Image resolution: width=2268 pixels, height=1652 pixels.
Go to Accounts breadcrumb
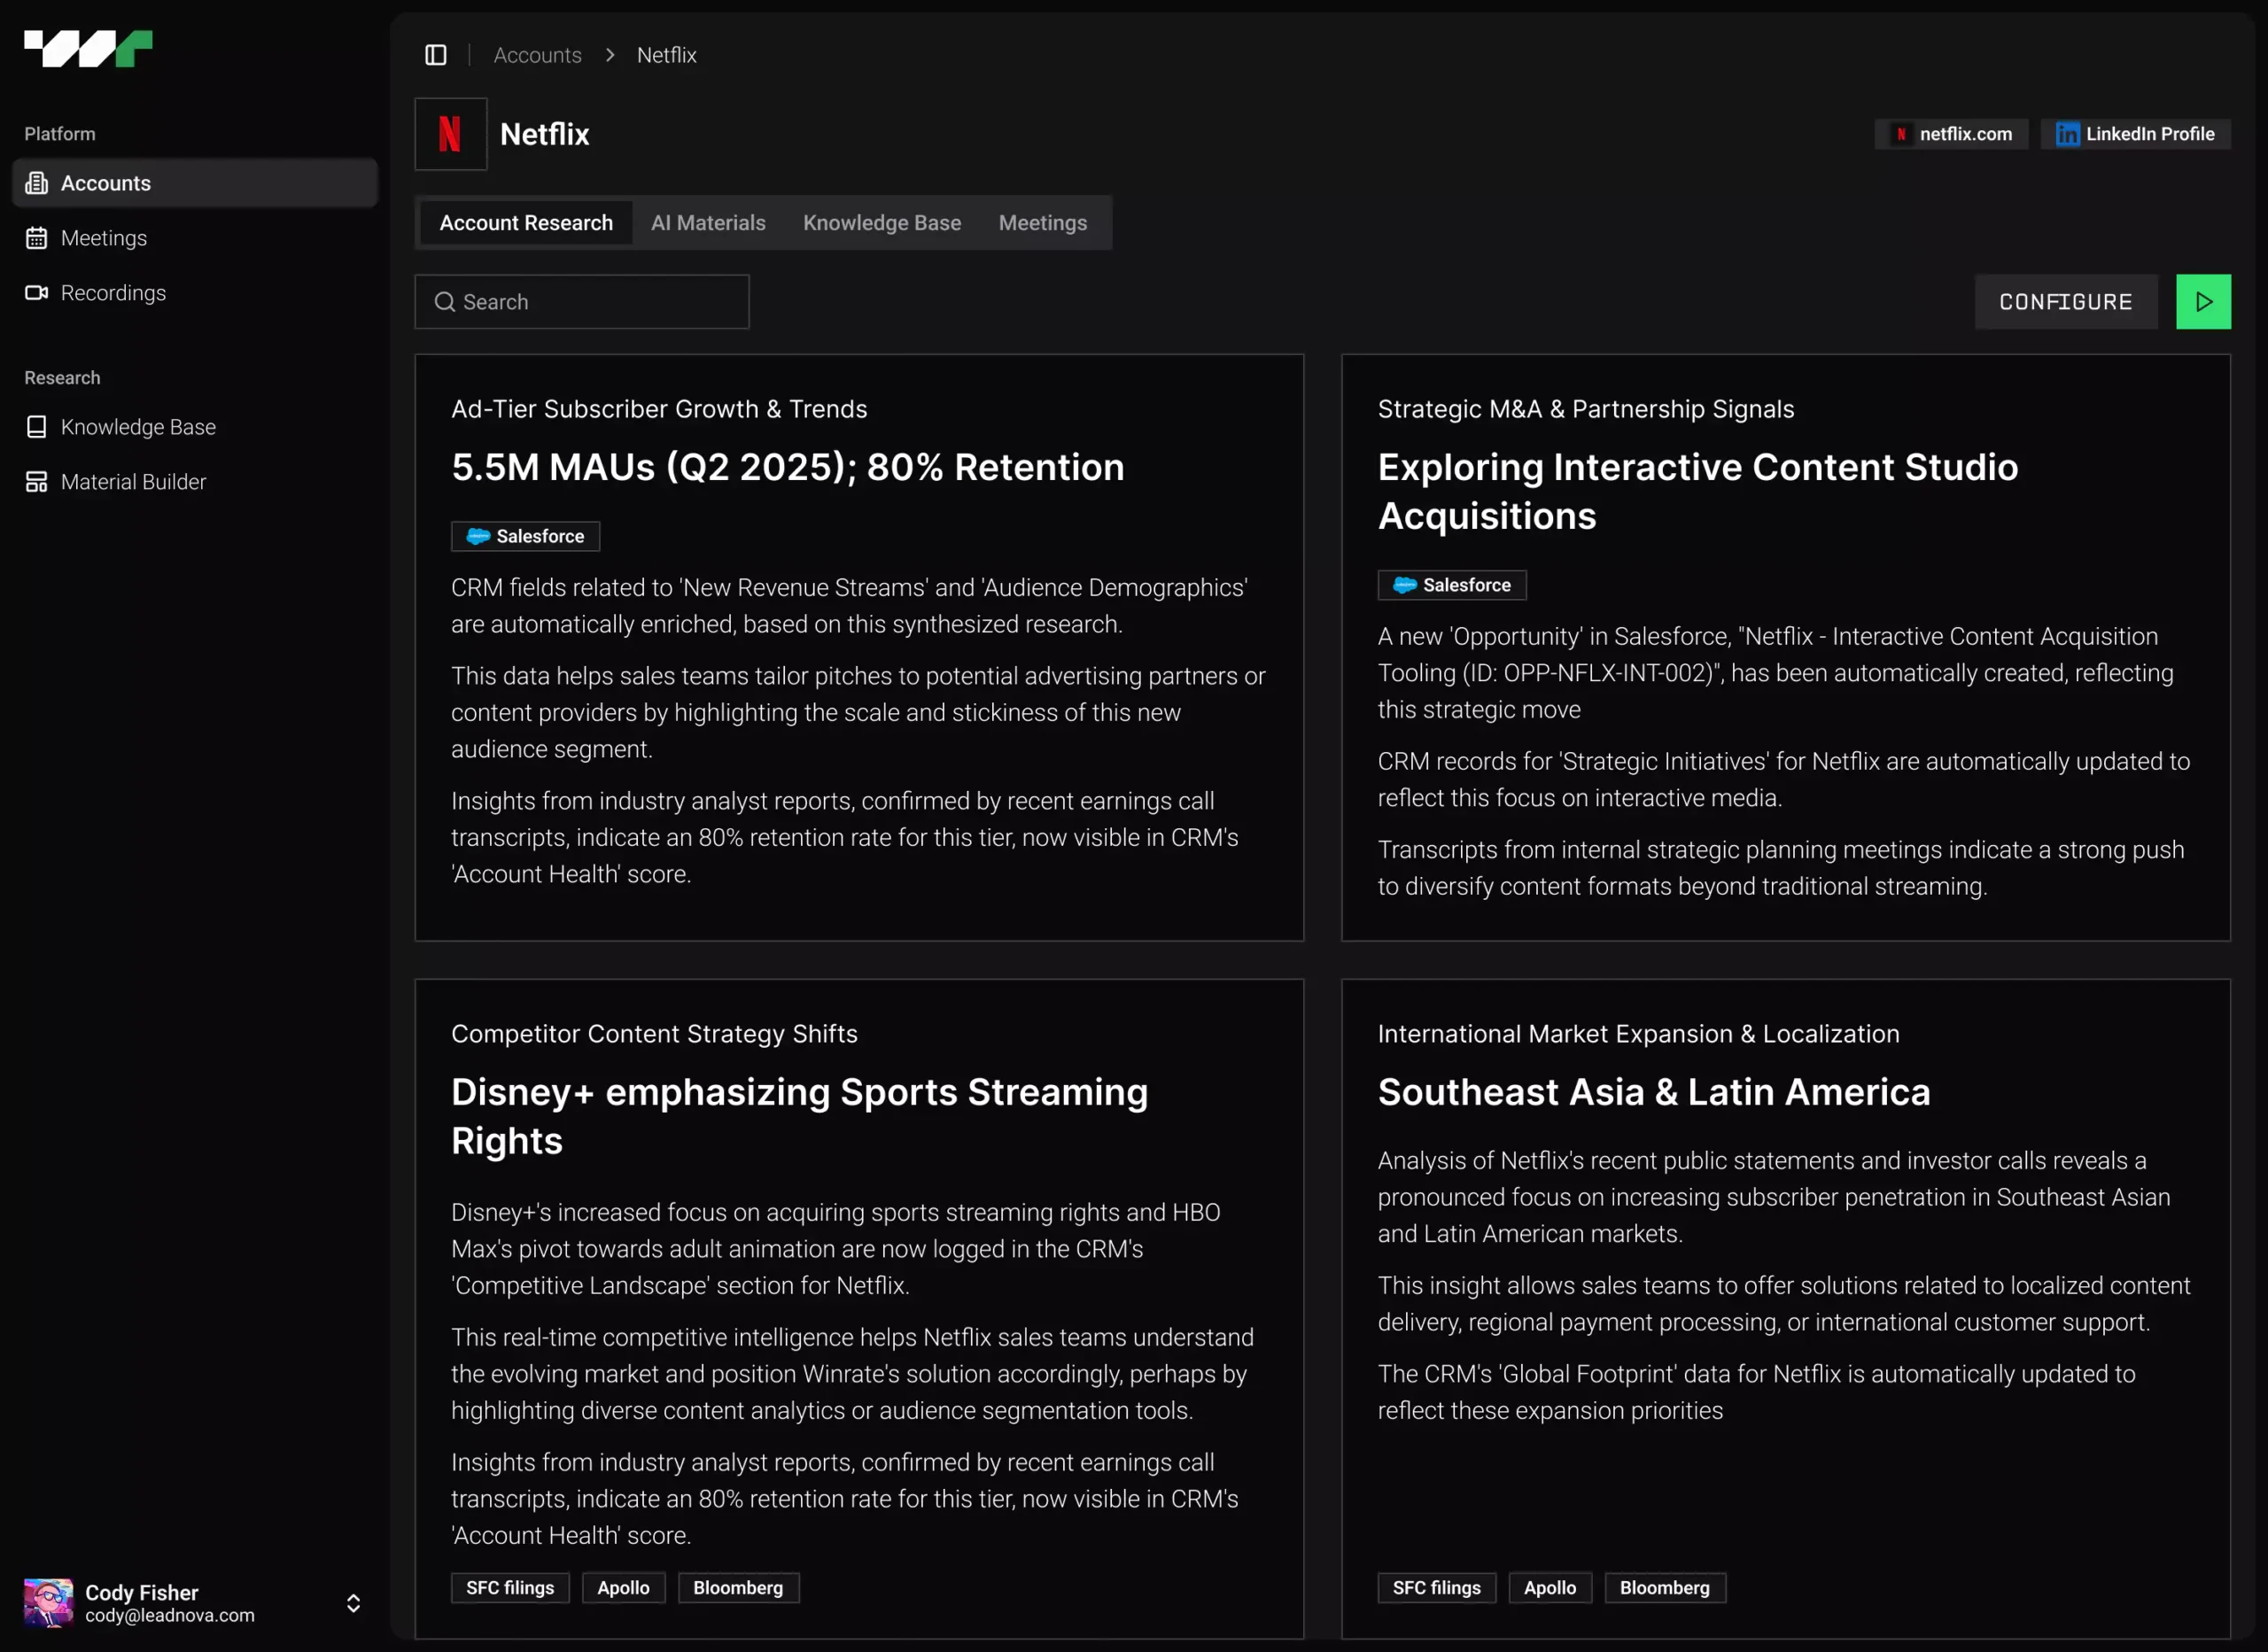tap(537, 55)
